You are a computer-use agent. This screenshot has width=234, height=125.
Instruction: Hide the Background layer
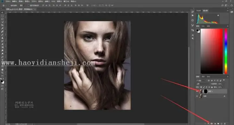[x=197, y=96]
